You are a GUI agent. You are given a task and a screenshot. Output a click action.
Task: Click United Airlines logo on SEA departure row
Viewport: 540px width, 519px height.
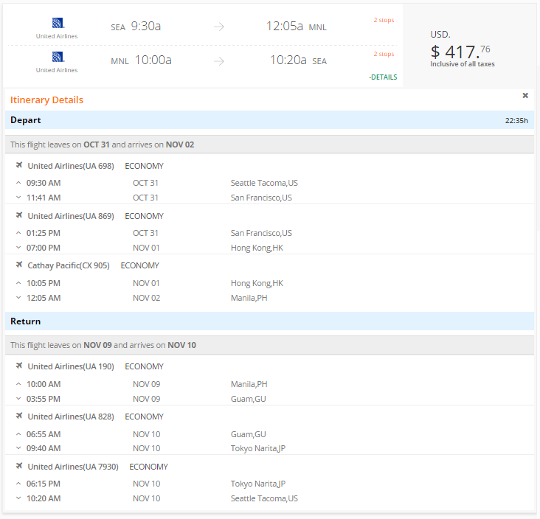[58, 23]
